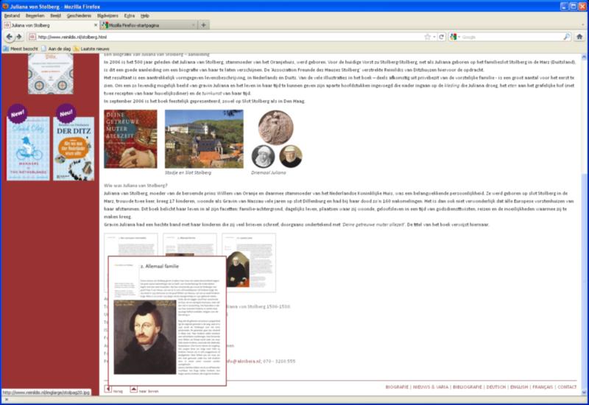Switch to the FRANÇAIS language link
Image resolution: width=589 pixels, height=405 pixels.
coord(543,387)
